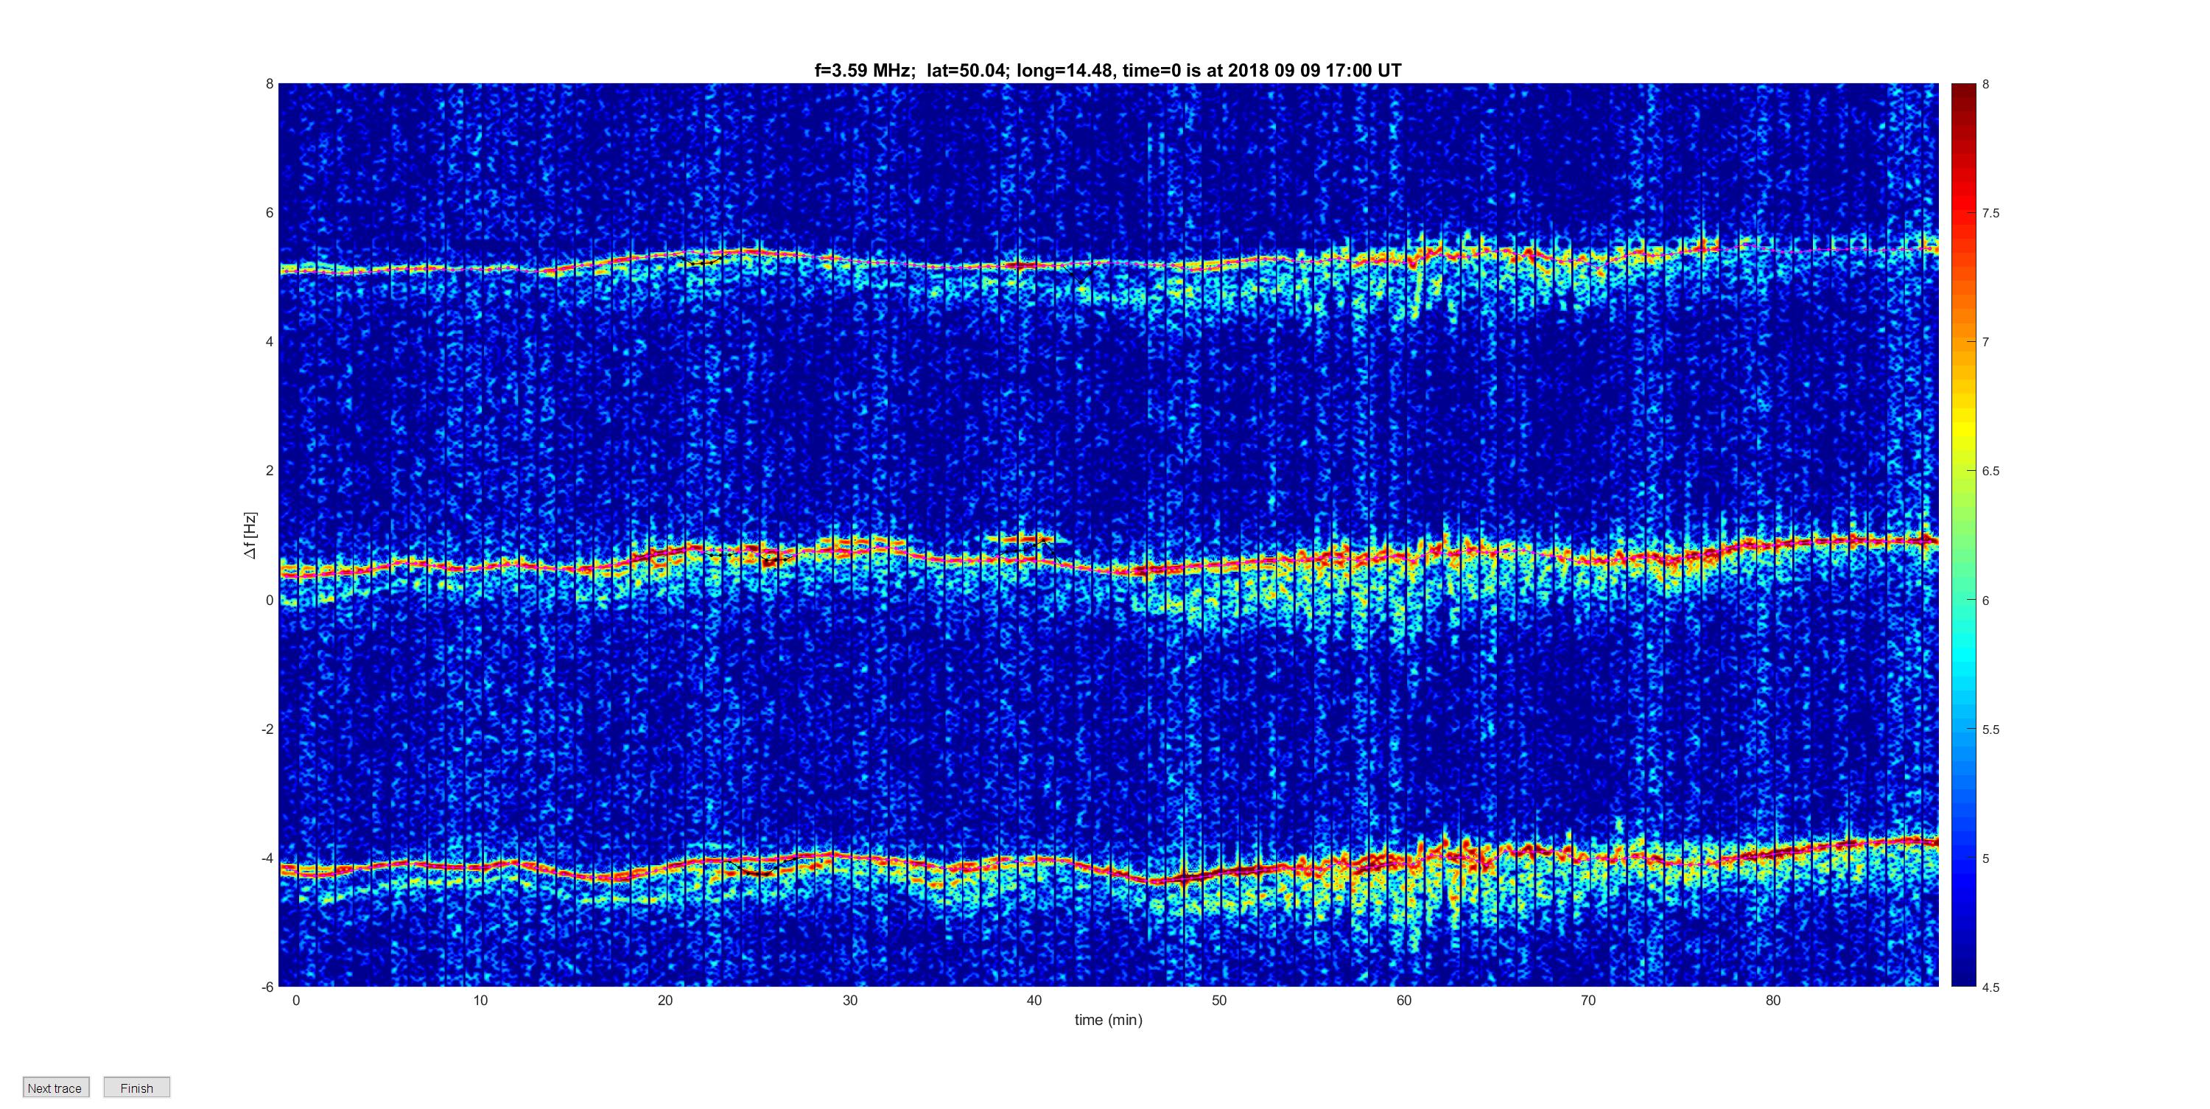Screen dimensions: 2210x1109
Task: Click the Next trace button
Action: tap(55, 1088)
